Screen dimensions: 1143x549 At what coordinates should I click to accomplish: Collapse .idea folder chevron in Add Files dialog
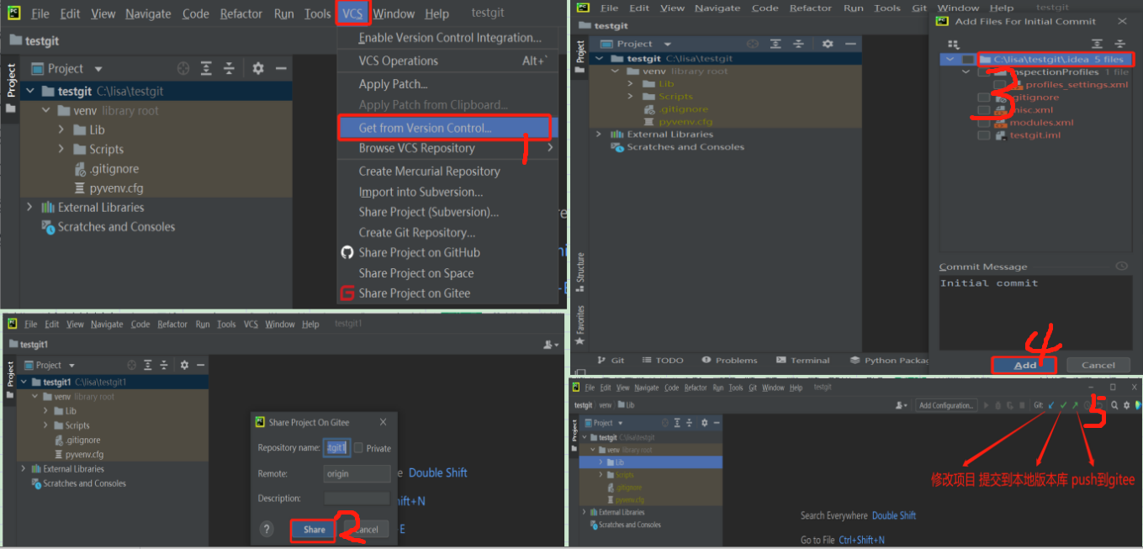tap(950, 60)
